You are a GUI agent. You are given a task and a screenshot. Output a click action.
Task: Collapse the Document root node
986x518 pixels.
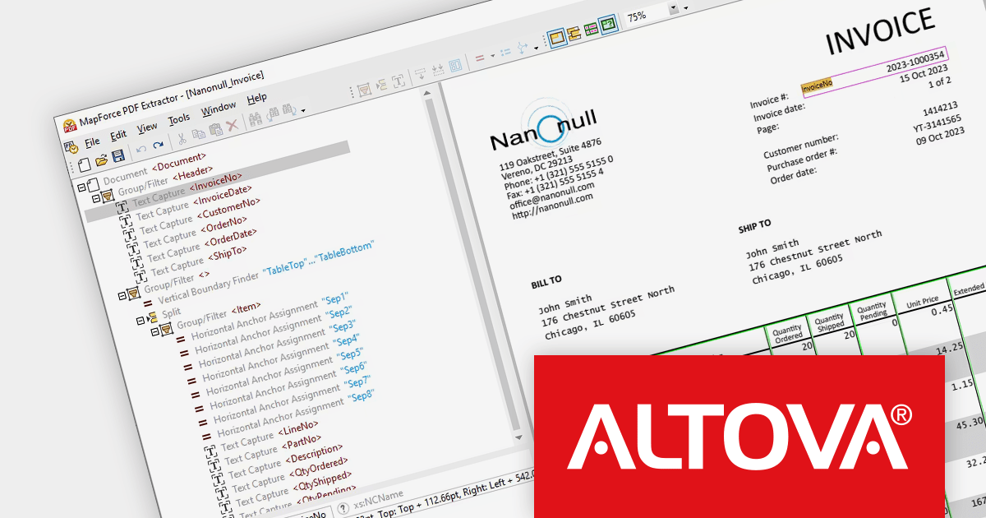click(81, 187)
